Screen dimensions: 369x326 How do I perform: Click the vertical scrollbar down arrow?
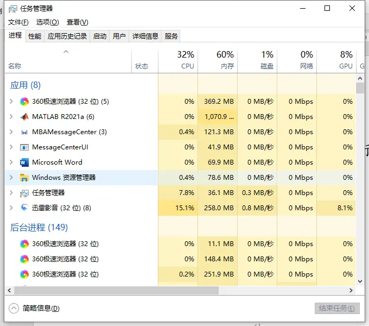pos(360,281)
